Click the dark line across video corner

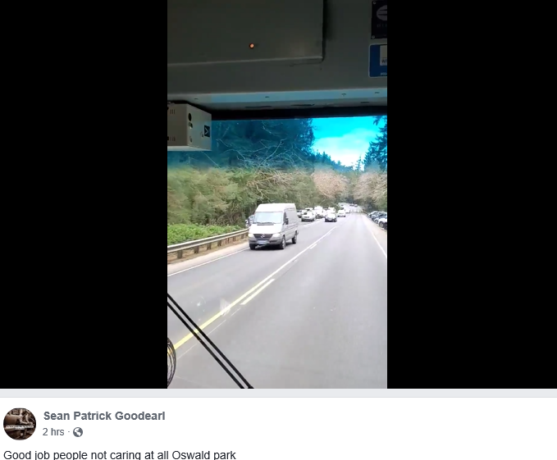(x=209, y=343)
